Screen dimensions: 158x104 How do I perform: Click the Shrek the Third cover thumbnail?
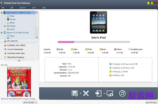tap(19, 82)
